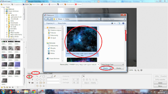The height and width of the screenshot is (94, 168).
Task: Select the plain Text tool
Action: [33, 80]
